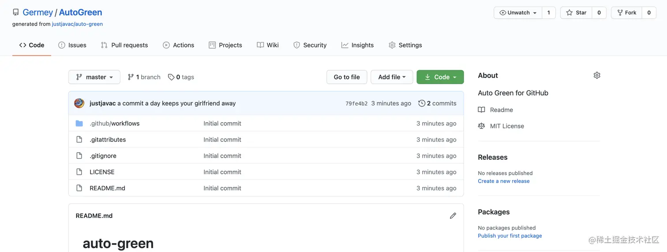Click the Create a new release link
Screen dimensions: 667x252
click(x=504, y=181)
